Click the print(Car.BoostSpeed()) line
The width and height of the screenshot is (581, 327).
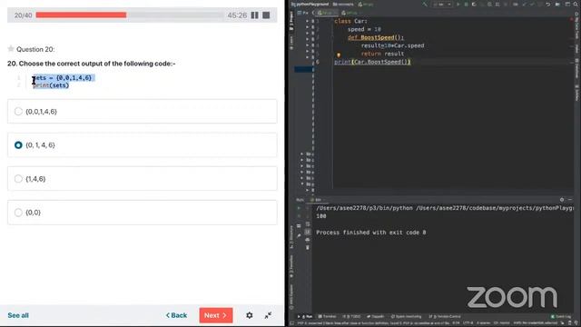tap(372, 62)
